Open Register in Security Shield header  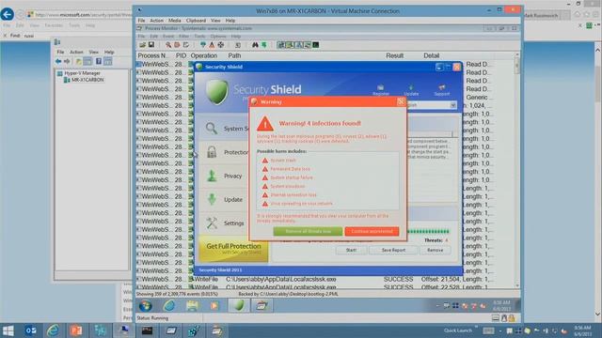click(x=380, y=90)
